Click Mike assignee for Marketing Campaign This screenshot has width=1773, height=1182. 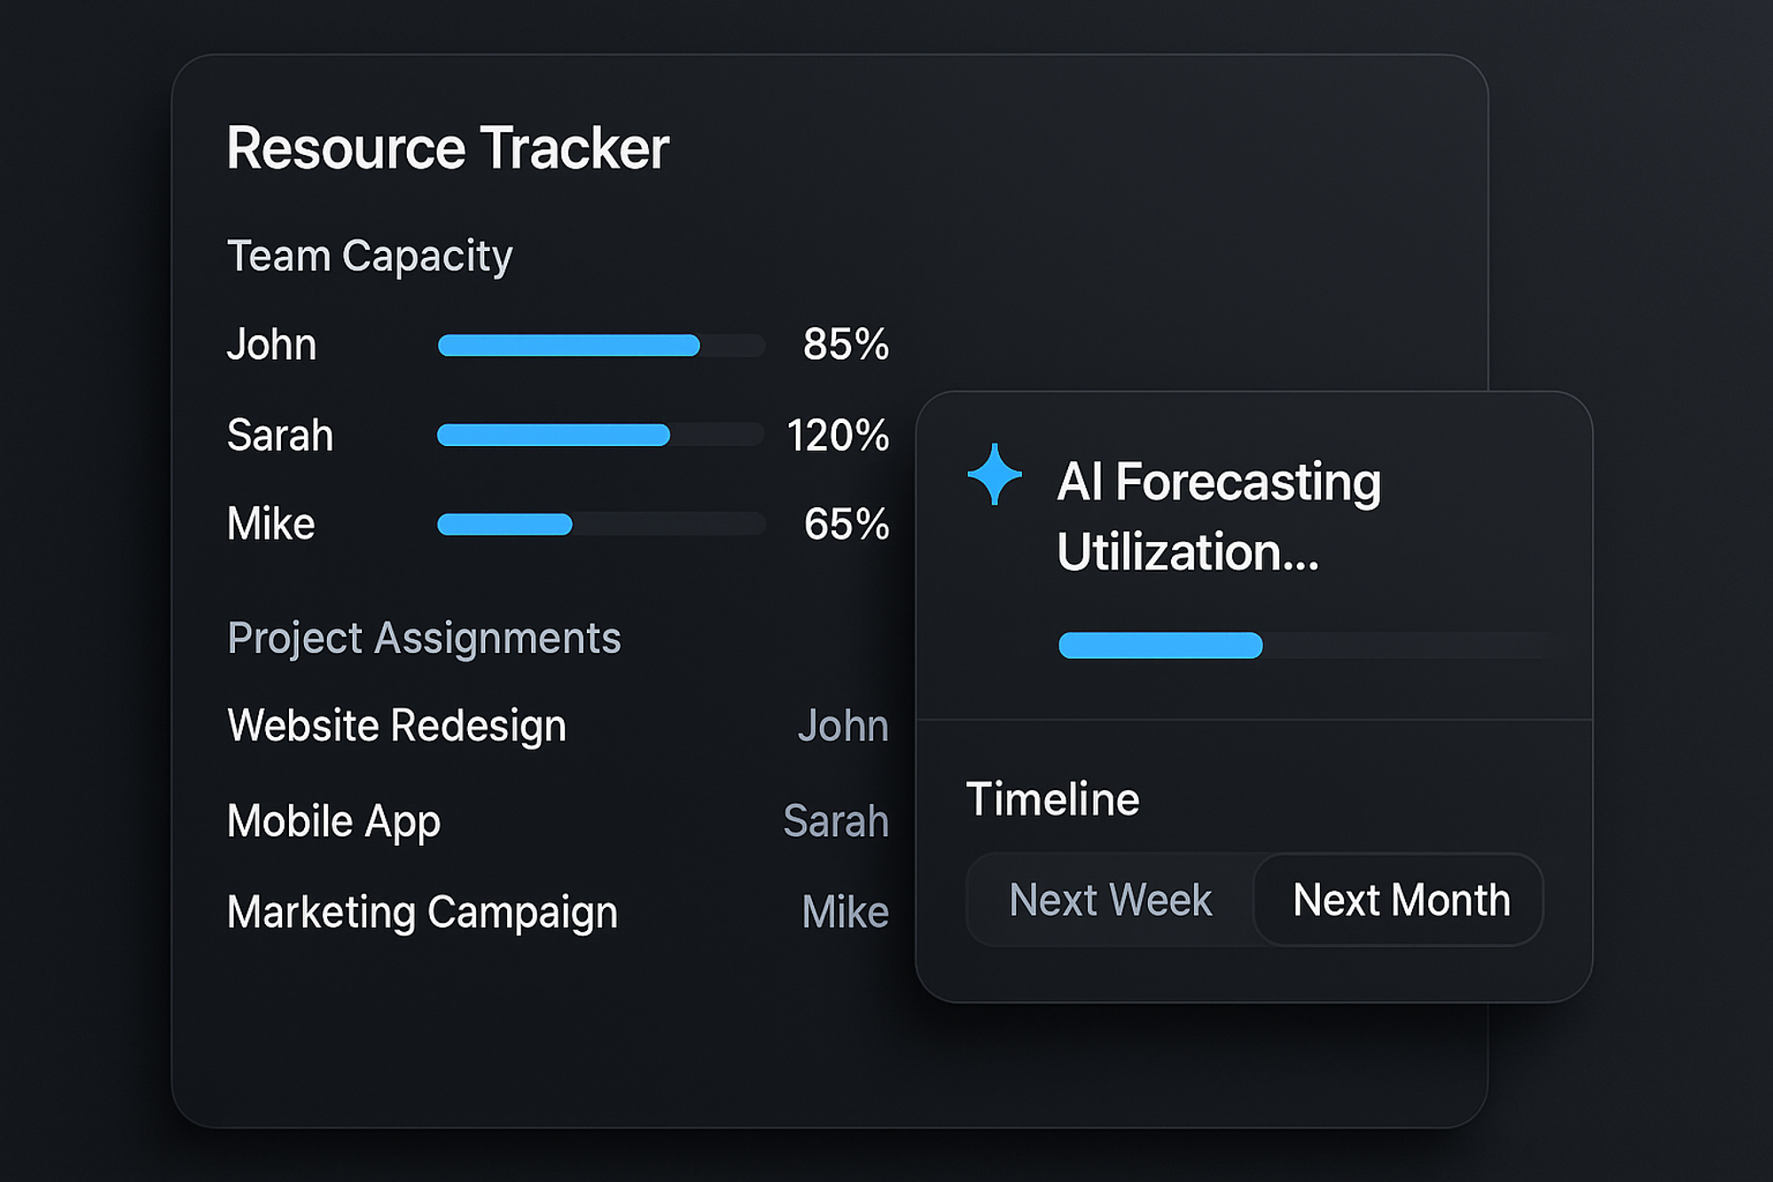[845, 912]
